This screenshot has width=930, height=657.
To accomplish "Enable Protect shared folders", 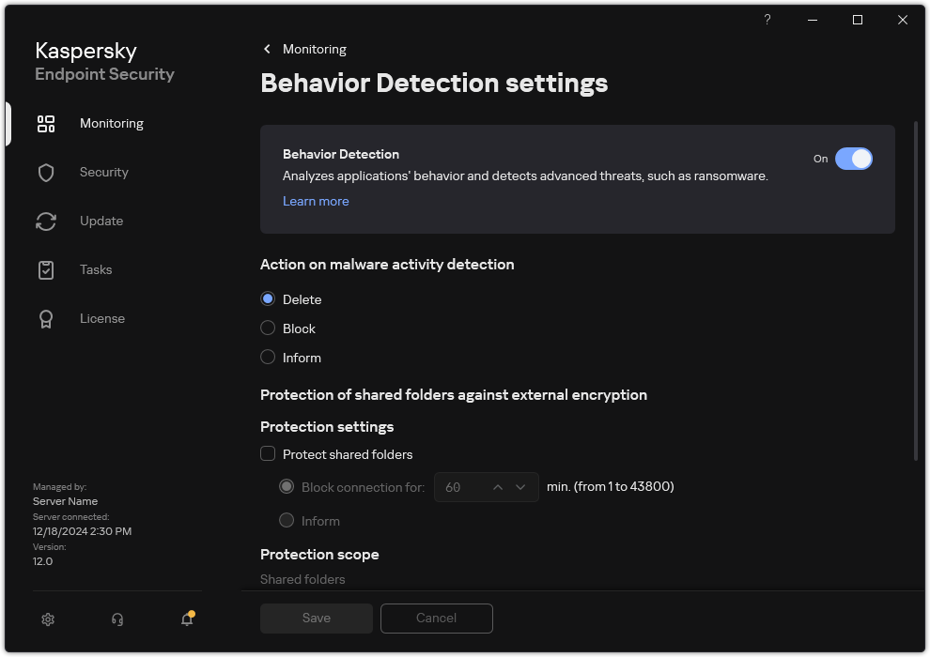I will [268, 453].
